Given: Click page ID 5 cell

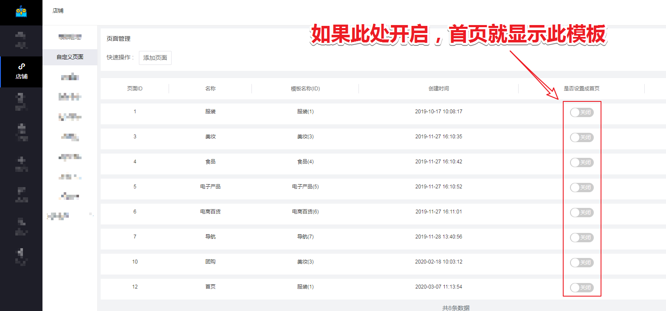Looking at the screenshot, I should (135, 186).
